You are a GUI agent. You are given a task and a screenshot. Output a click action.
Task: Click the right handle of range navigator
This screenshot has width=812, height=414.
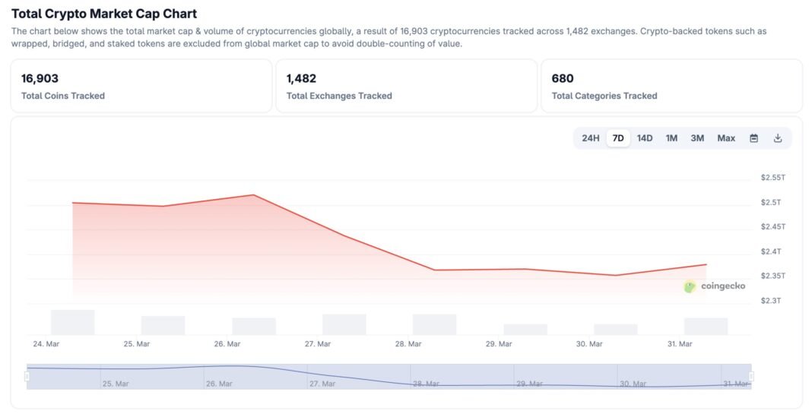[x=751, y=376]
